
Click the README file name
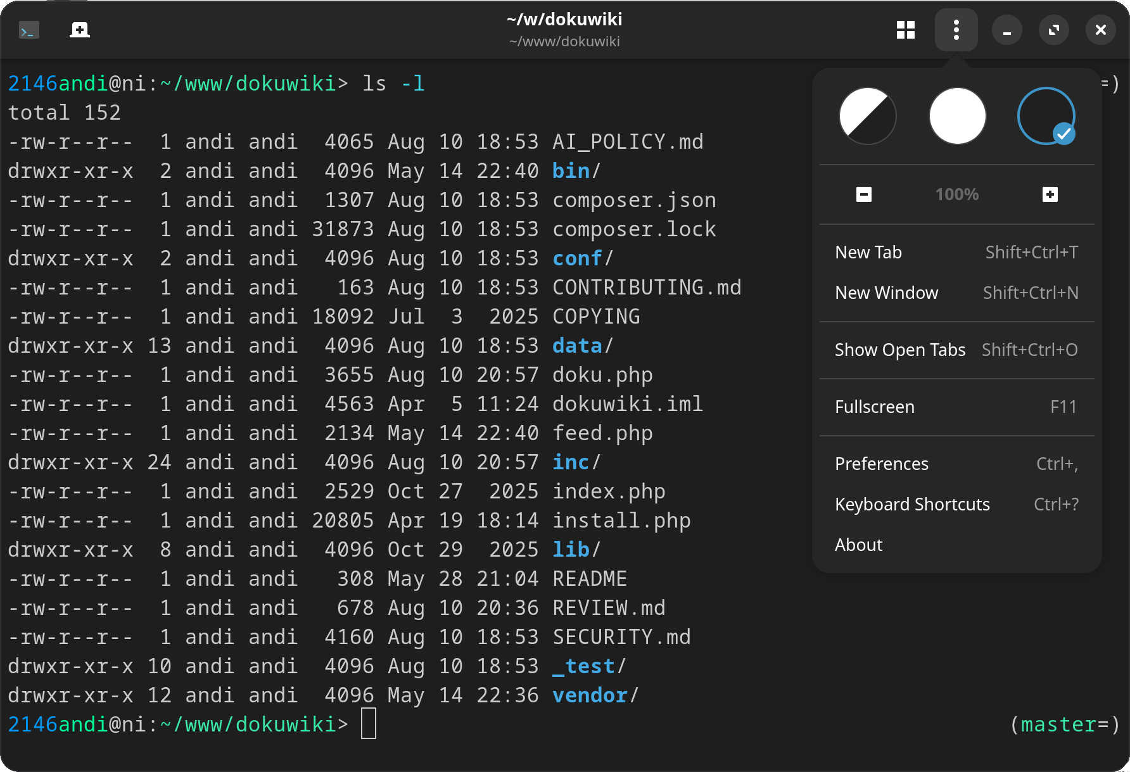coord(590,579)
